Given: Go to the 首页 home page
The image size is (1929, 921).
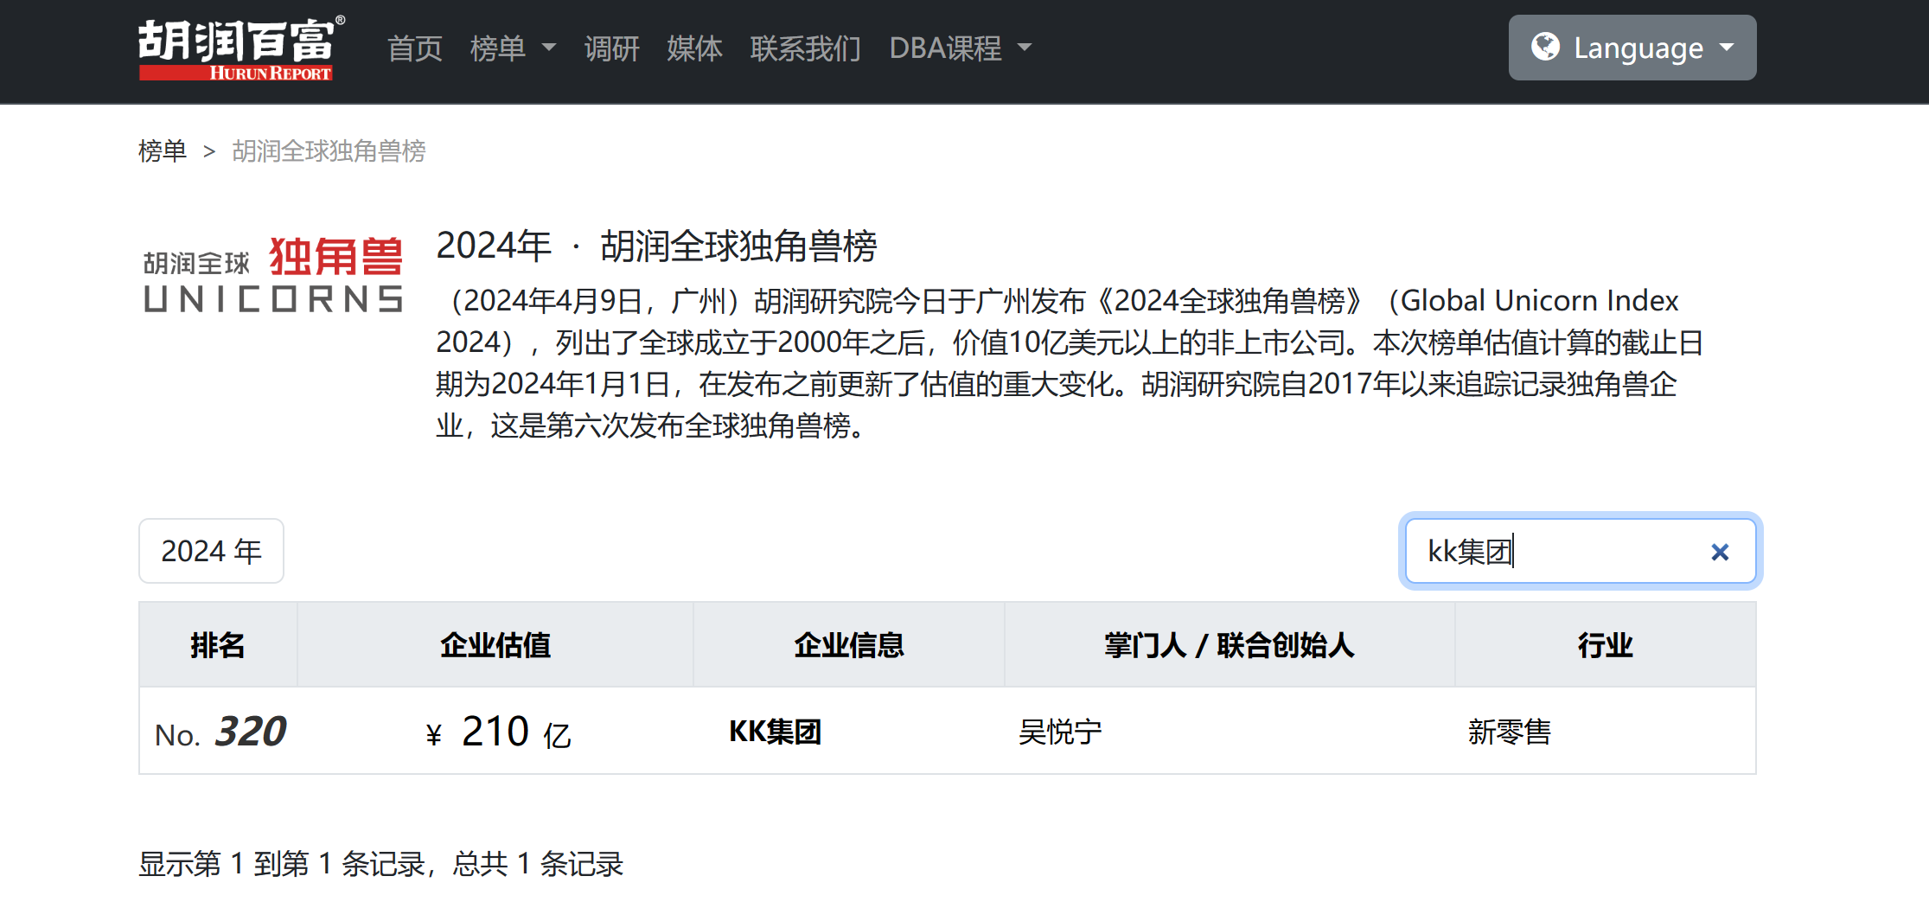Looking at the screenshot, I should coord(414,48).
